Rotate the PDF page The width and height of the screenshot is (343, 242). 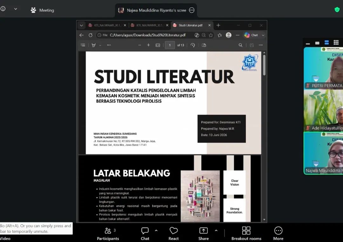[x=193, y=45]
